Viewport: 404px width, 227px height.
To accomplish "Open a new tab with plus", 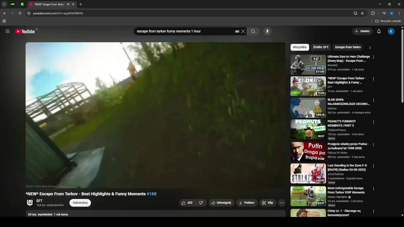I will click(x=81, y=4).
